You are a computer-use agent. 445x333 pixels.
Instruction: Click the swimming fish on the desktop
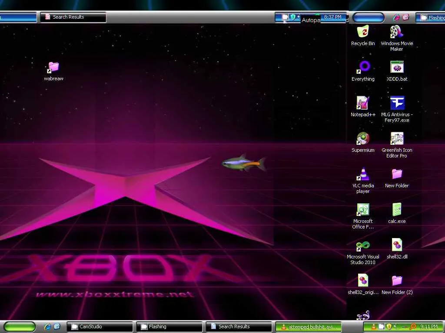coord(243,163)
